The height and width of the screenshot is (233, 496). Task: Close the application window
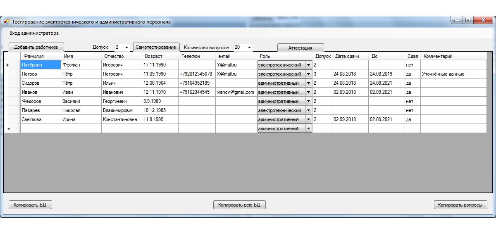(x=482, y=20)
